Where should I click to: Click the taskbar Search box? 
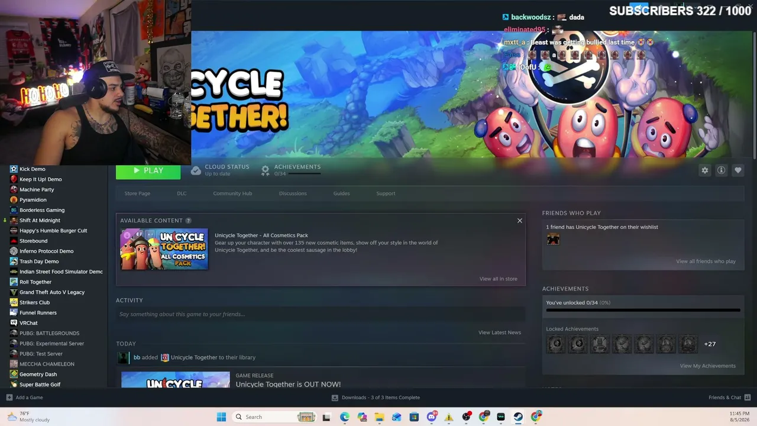pos(274,417)
